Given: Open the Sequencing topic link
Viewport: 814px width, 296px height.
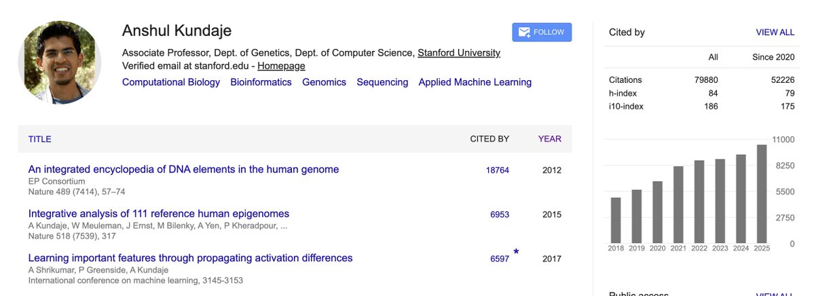Looking at the screenshot, I should pos(382,82).
